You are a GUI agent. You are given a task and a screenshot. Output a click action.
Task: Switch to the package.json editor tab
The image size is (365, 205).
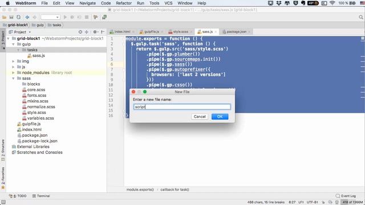[236, 32]
